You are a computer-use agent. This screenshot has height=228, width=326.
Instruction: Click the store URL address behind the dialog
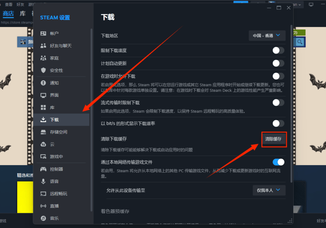point(17,22)
